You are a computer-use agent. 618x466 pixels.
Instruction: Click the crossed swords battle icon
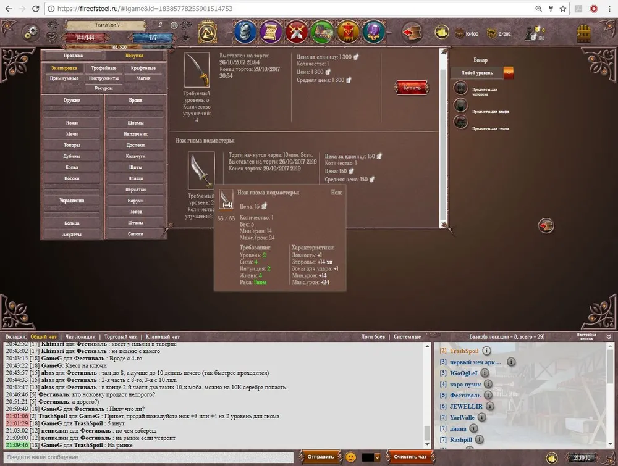click(297, 30)
